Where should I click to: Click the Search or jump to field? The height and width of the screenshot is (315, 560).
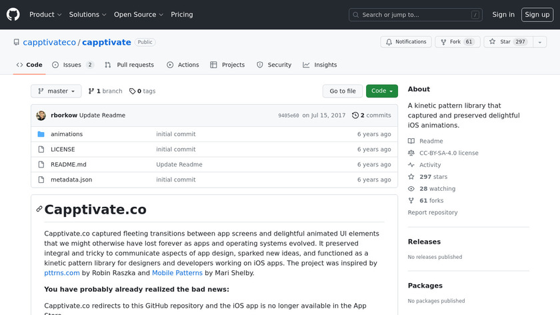click(x=415, y=15)
